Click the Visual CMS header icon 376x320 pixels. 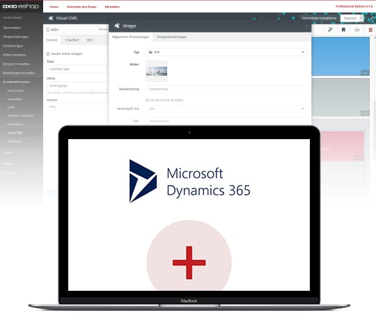[51, 18]
